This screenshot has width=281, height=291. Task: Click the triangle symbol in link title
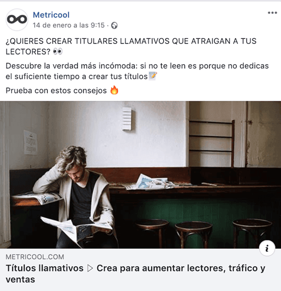pos(90,268)
